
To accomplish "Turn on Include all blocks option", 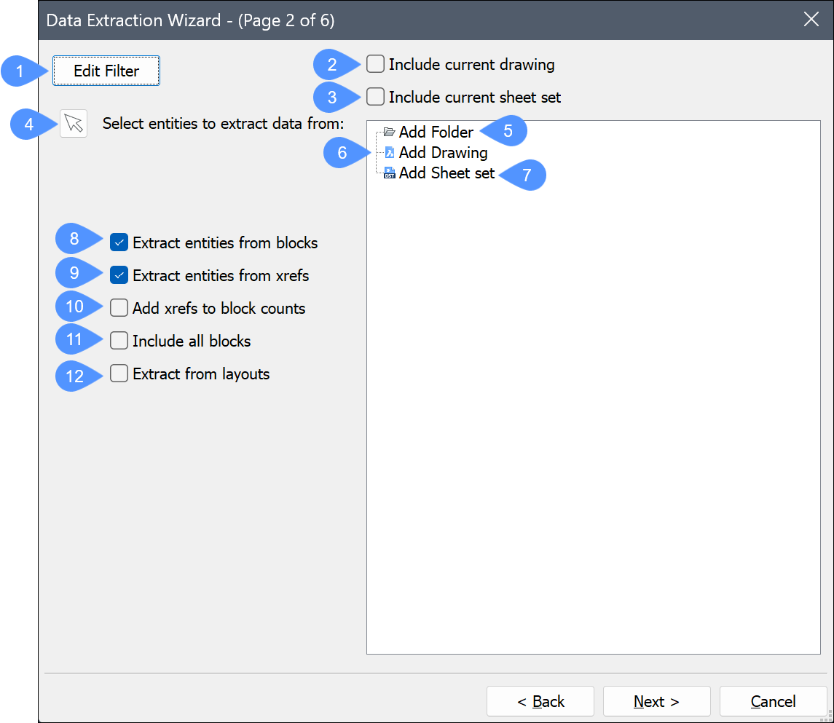I will click(x=119, y=341).
